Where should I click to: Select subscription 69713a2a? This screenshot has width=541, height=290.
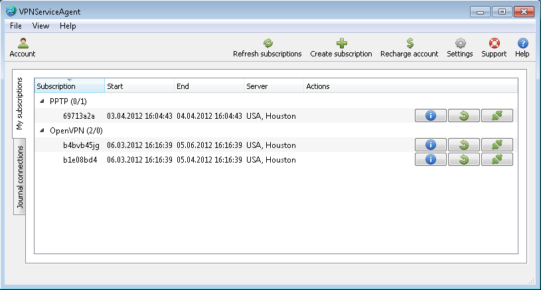[79, 116]
